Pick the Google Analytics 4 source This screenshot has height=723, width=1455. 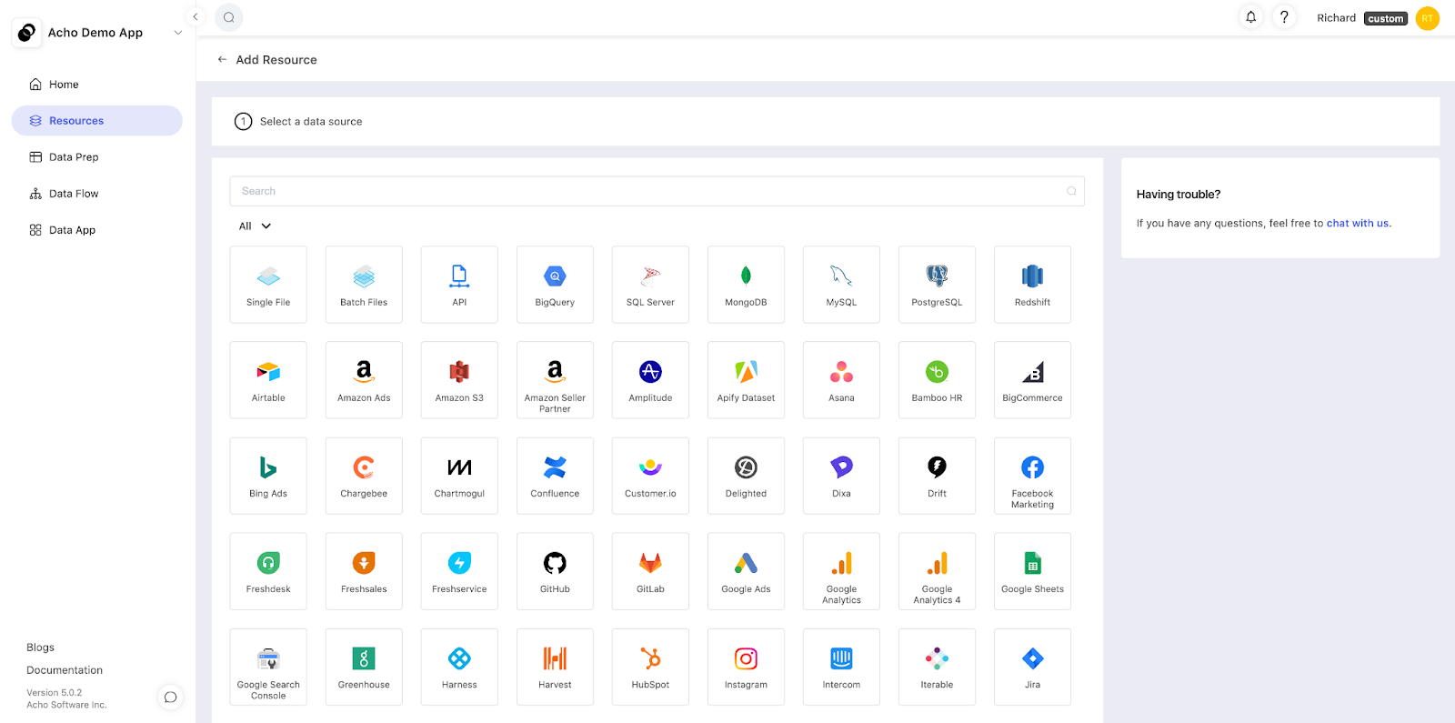click(x=937, y=571)
